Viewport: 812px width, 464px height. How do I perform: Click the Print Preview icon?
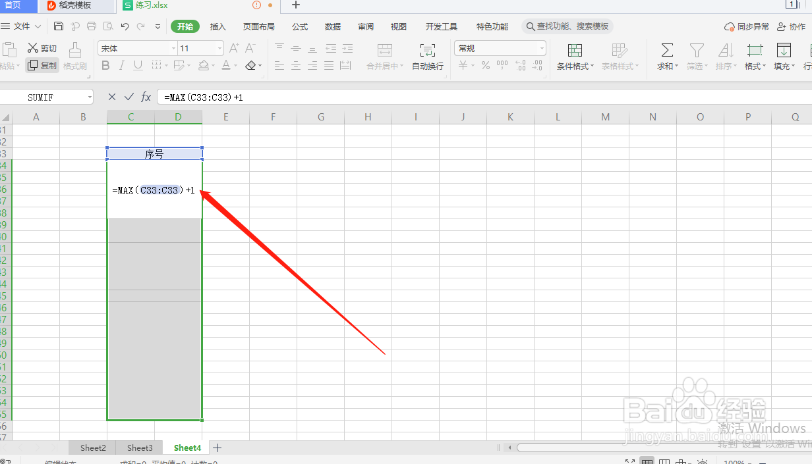point(108,26)
